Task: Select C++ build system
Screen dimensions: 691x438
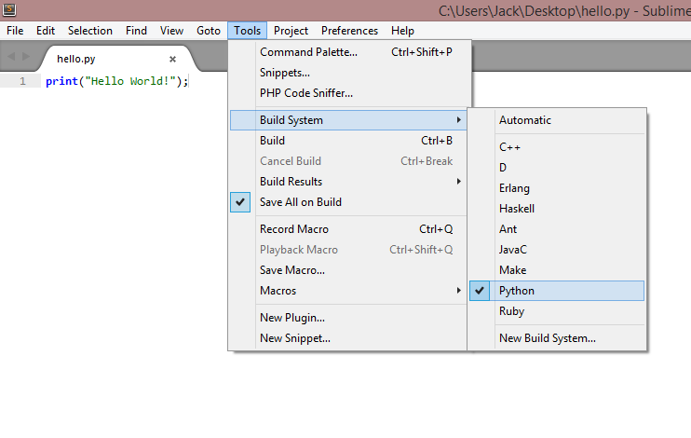Action: pos(557,147)
